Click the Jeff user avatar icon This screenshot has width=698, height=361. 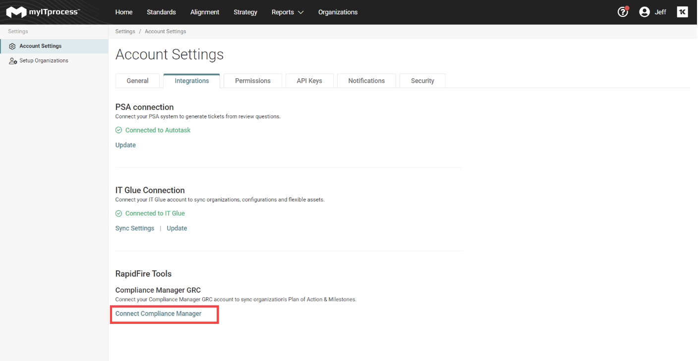coord(644,12)
